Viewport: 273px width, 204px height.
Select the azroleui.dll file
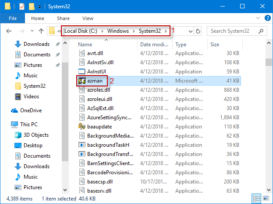[99, 99]
